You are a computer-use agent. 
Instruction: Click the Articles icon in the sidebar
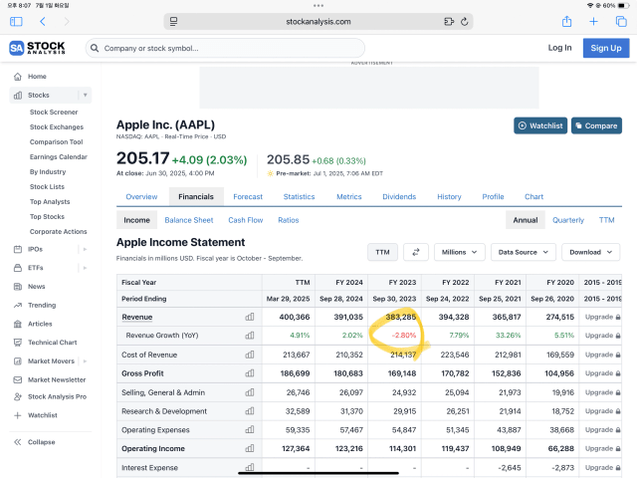coord(18,324)
